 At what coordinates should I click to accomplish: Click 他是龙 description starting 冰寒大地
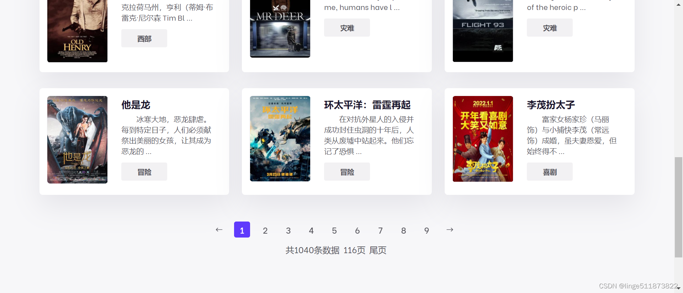(166, 135)
